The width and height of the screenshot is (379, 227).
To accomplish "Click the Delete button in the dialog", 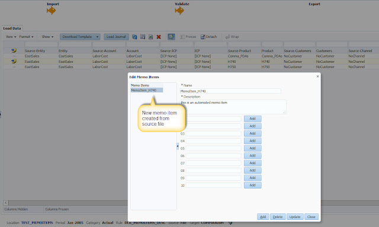I will [x=278, y=217].
